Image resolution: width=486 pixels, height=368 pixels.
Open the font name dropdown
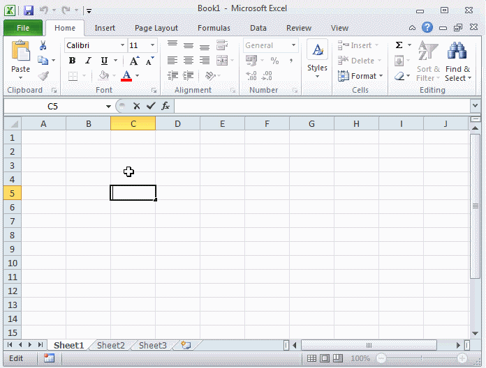(x=122, y=45)
